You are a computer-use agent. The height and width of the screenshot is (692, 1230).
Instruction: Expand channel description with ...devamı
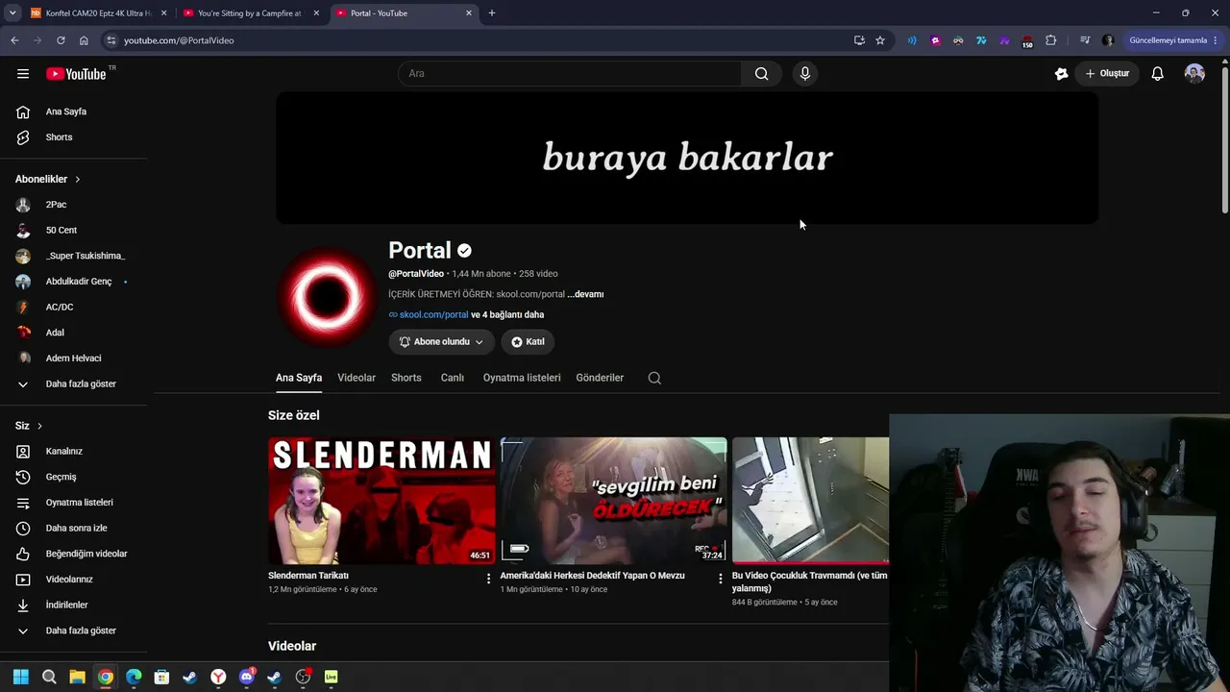[585, 294]
